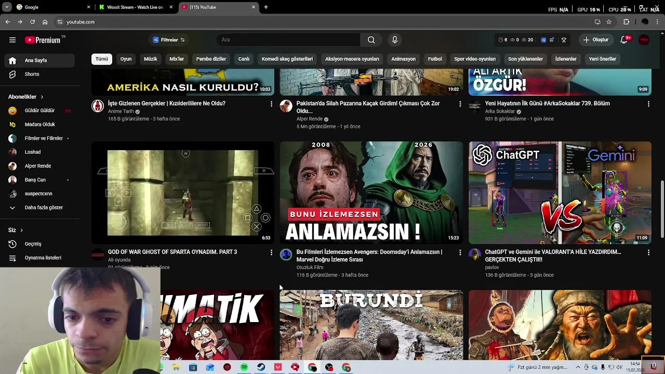Switch to the Woxsit Stream browser tab

pyautogui.click(x=135, y=7)
